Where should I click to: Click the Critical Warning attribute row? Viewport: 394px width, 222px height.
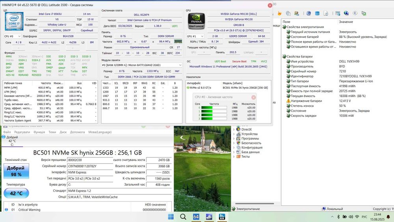tap(87, 210)
